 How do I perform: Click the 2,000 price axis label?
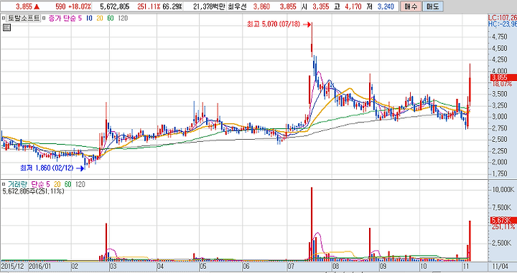click(500, 162)
